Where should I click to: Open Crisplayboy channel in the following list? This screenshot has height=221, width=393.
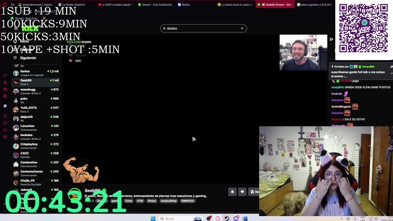point(36,146)
